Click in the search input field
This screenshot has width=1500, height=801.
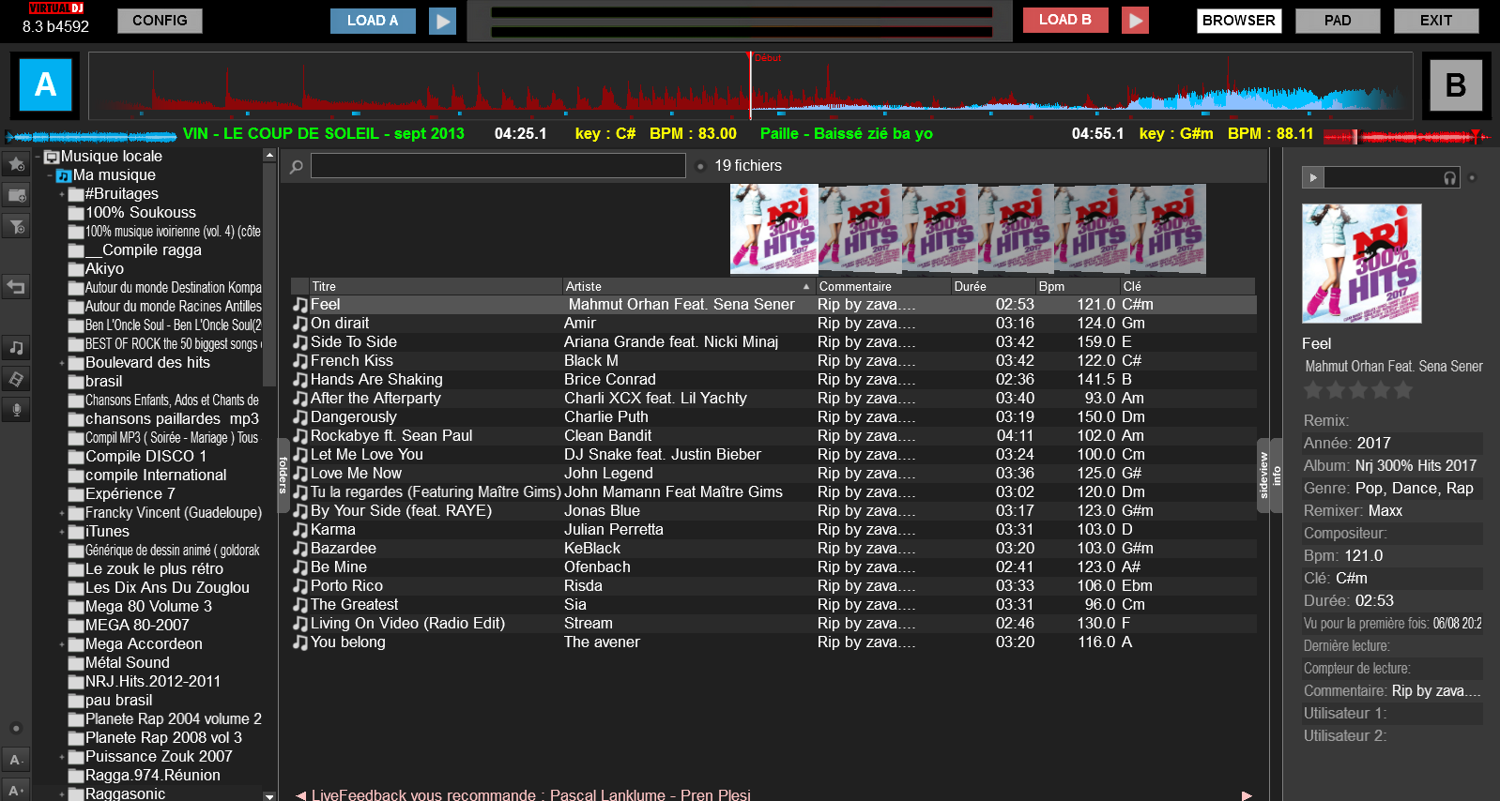pos(498,166)
